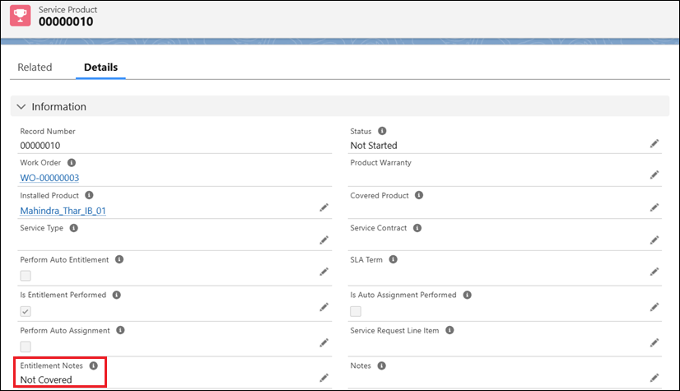
Task: Show info tooltip for Service Contract
Action: pos(417,227)
